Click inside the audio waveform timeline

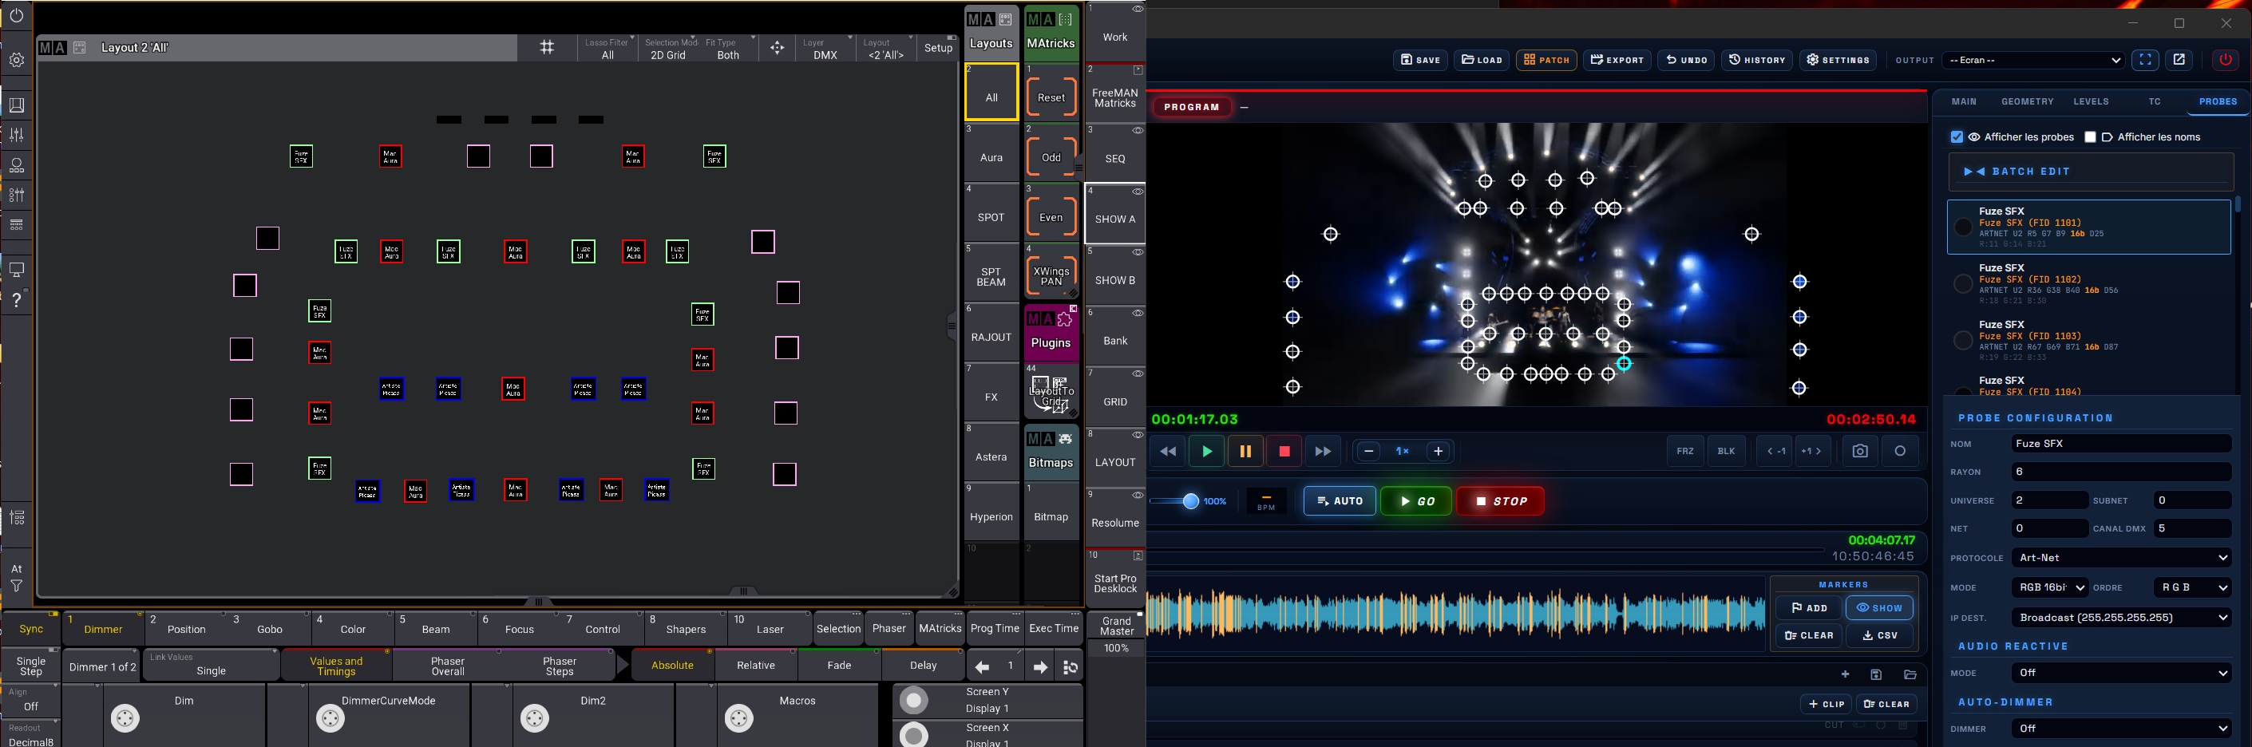click(1455, 614)
